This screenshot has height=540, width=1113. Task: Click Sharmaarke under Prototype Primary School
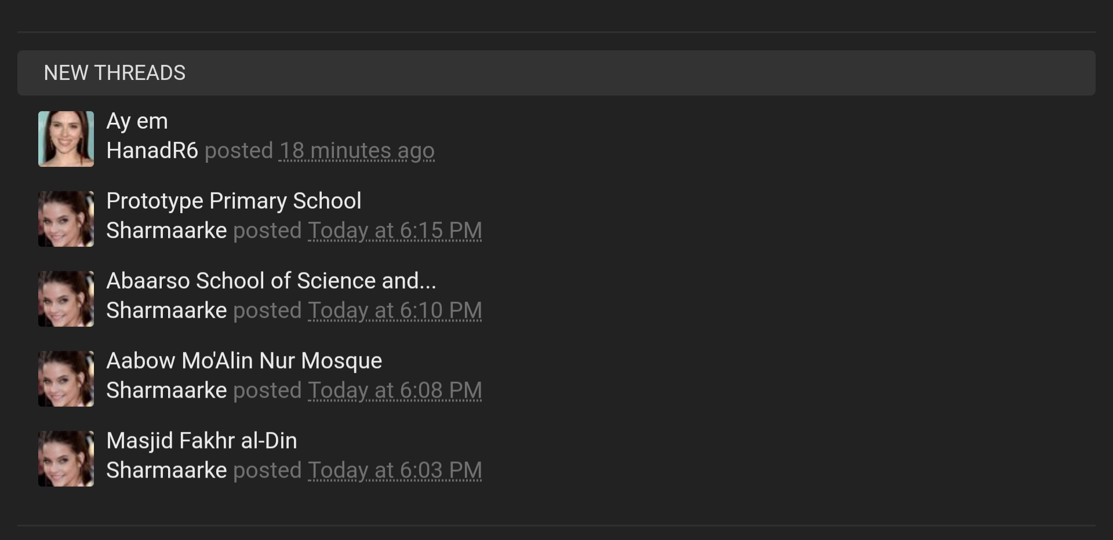(166, 231)
